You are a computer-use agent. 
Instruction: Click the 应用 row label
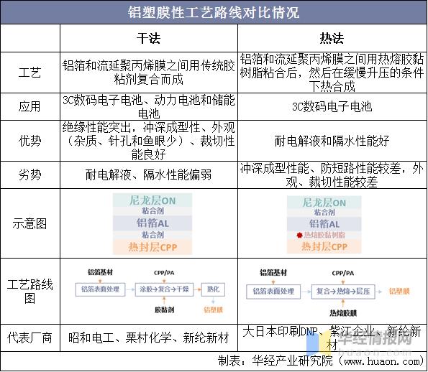(29, 106)
